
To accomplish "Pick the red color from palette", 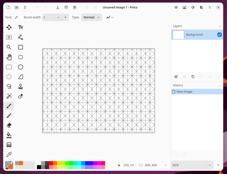I will coord(51,163).
